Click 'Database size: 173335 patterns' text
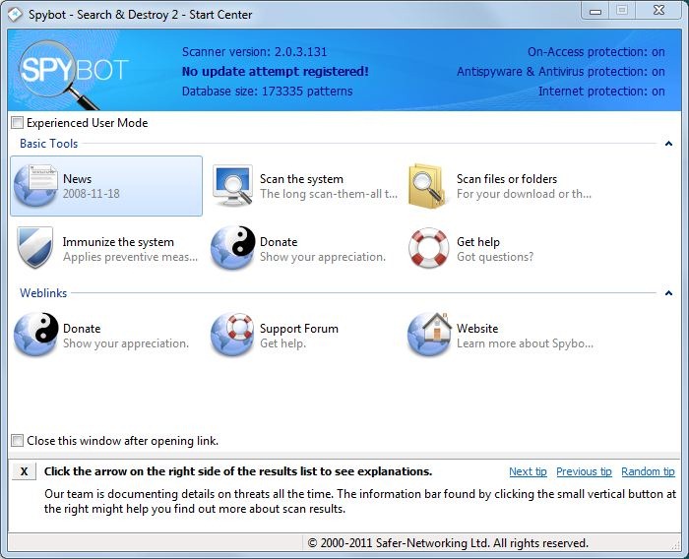Image resolution: width=689 pixels, height=559 pixels. 267,91
